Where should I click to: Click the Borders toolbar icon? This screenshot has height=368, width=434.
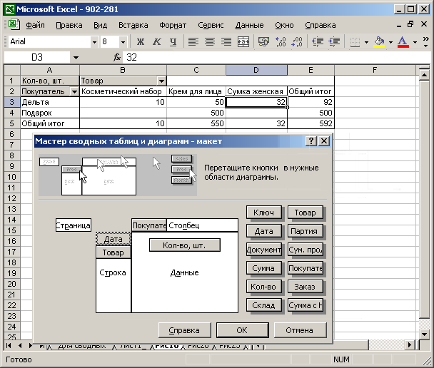[355, 42]
